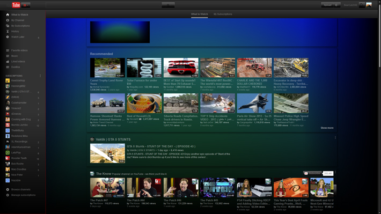Play Humvee Shootout video thumbnail

coord(107,103)
